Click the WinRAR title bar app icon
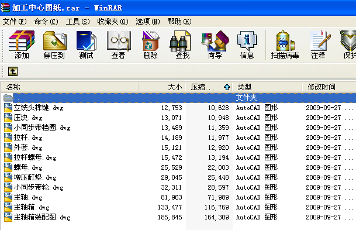Screen dimensions: 356x230 [5, 8]
